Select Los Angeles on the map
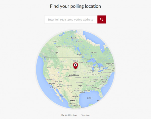The image size is (151, 119). coord(51,83)
